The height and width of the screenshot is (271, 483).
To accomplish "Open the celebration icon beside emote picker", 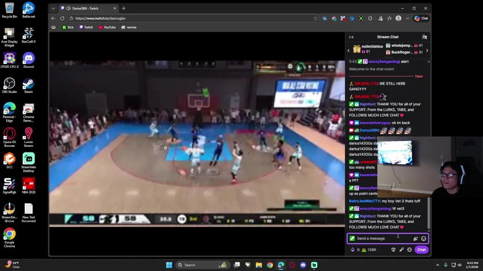I will pos(415,239).
